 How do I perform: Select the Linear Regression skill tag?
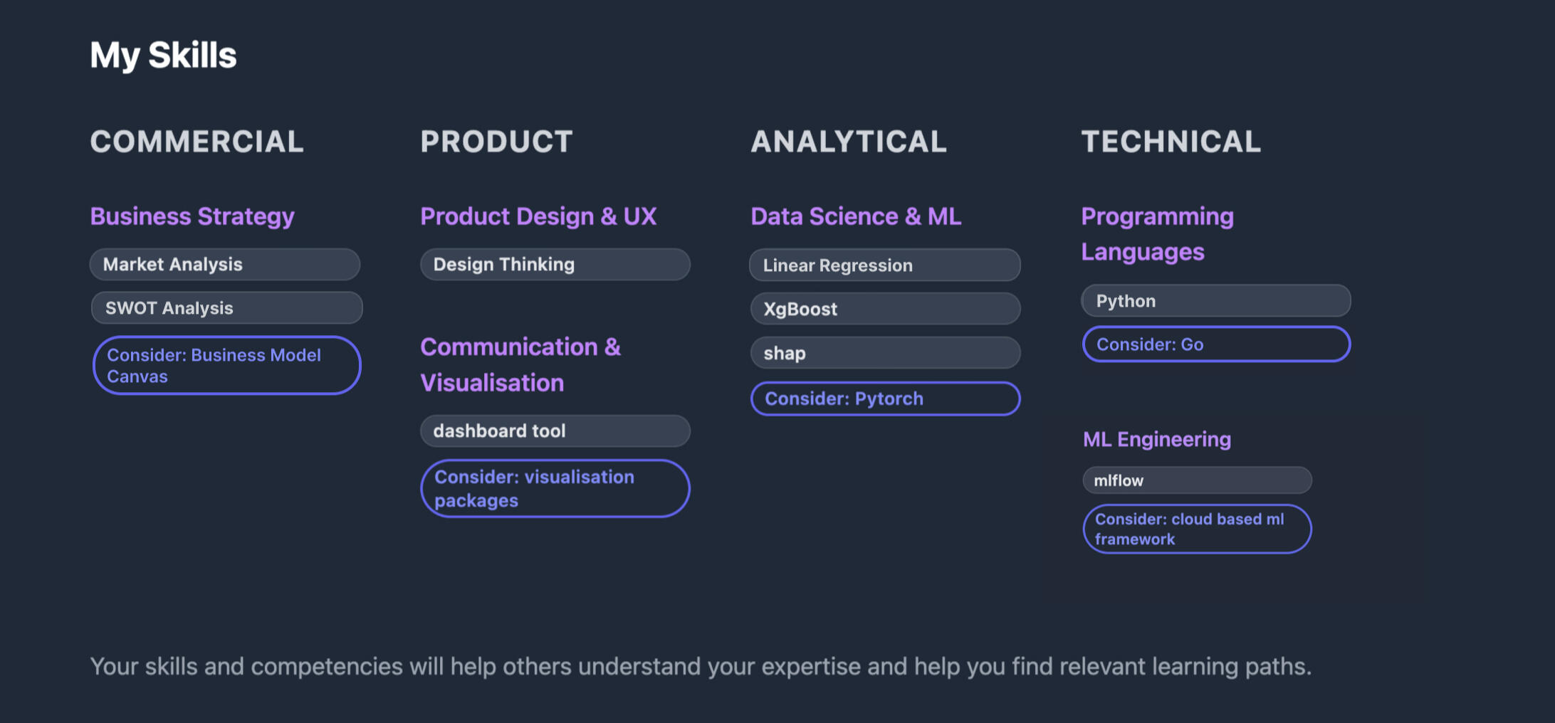tap(885, 265)
